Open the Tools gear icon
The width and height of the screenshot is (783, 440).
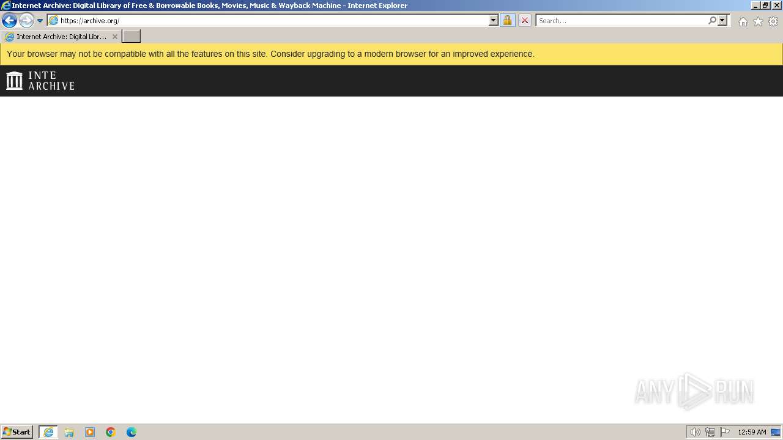pyautogui.click(x=773, y=21)
